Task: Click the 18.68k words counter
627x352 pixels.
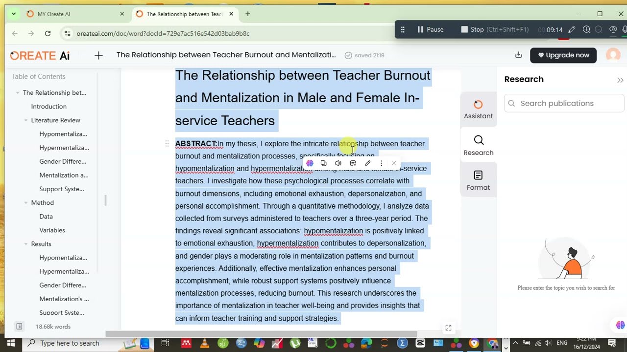Action: click(x=53, y=327)
